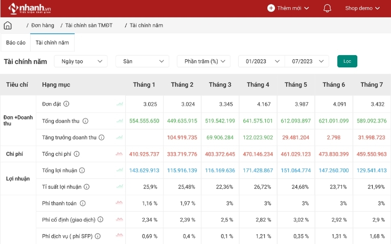Click the chart icon for Phí thanh toán
The height and width of the screenshot is (244, 391).
pyautogui.click(x=120, y=203)
